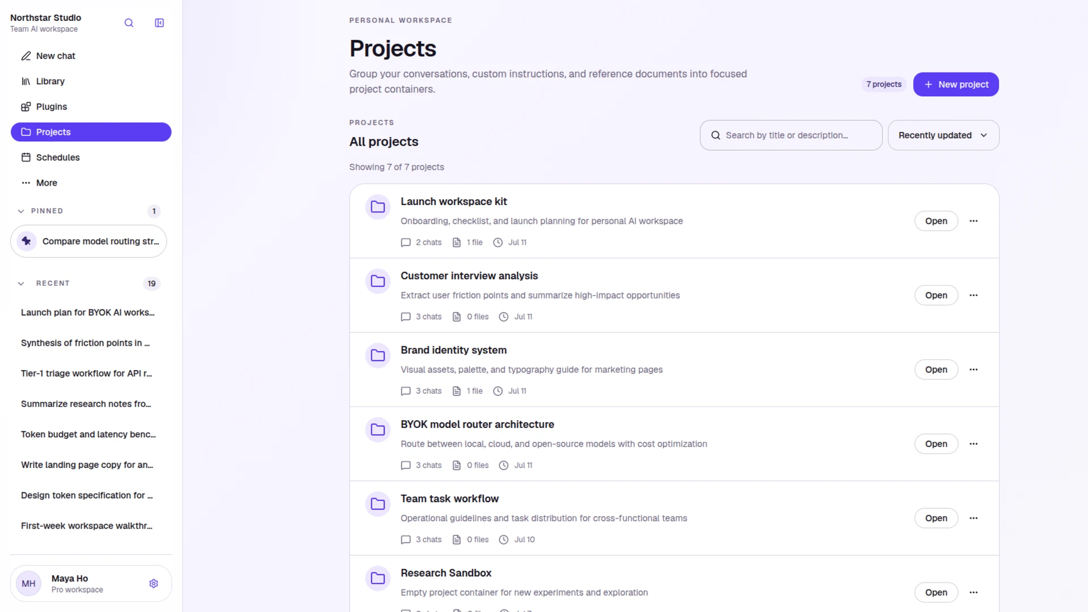Open Plugins in sidebar
This screenshot has height=612, width=1088.
point(91,107)
